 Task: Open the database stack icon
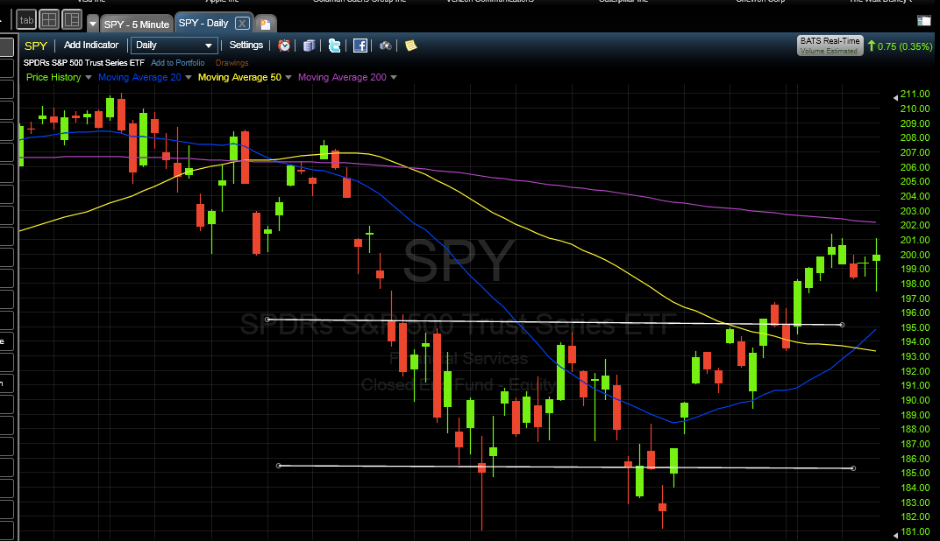coord(310,46)
